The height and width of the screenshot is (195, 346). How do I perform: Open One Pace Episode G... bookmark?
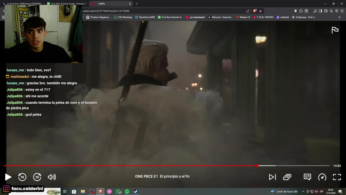(170, 17)
